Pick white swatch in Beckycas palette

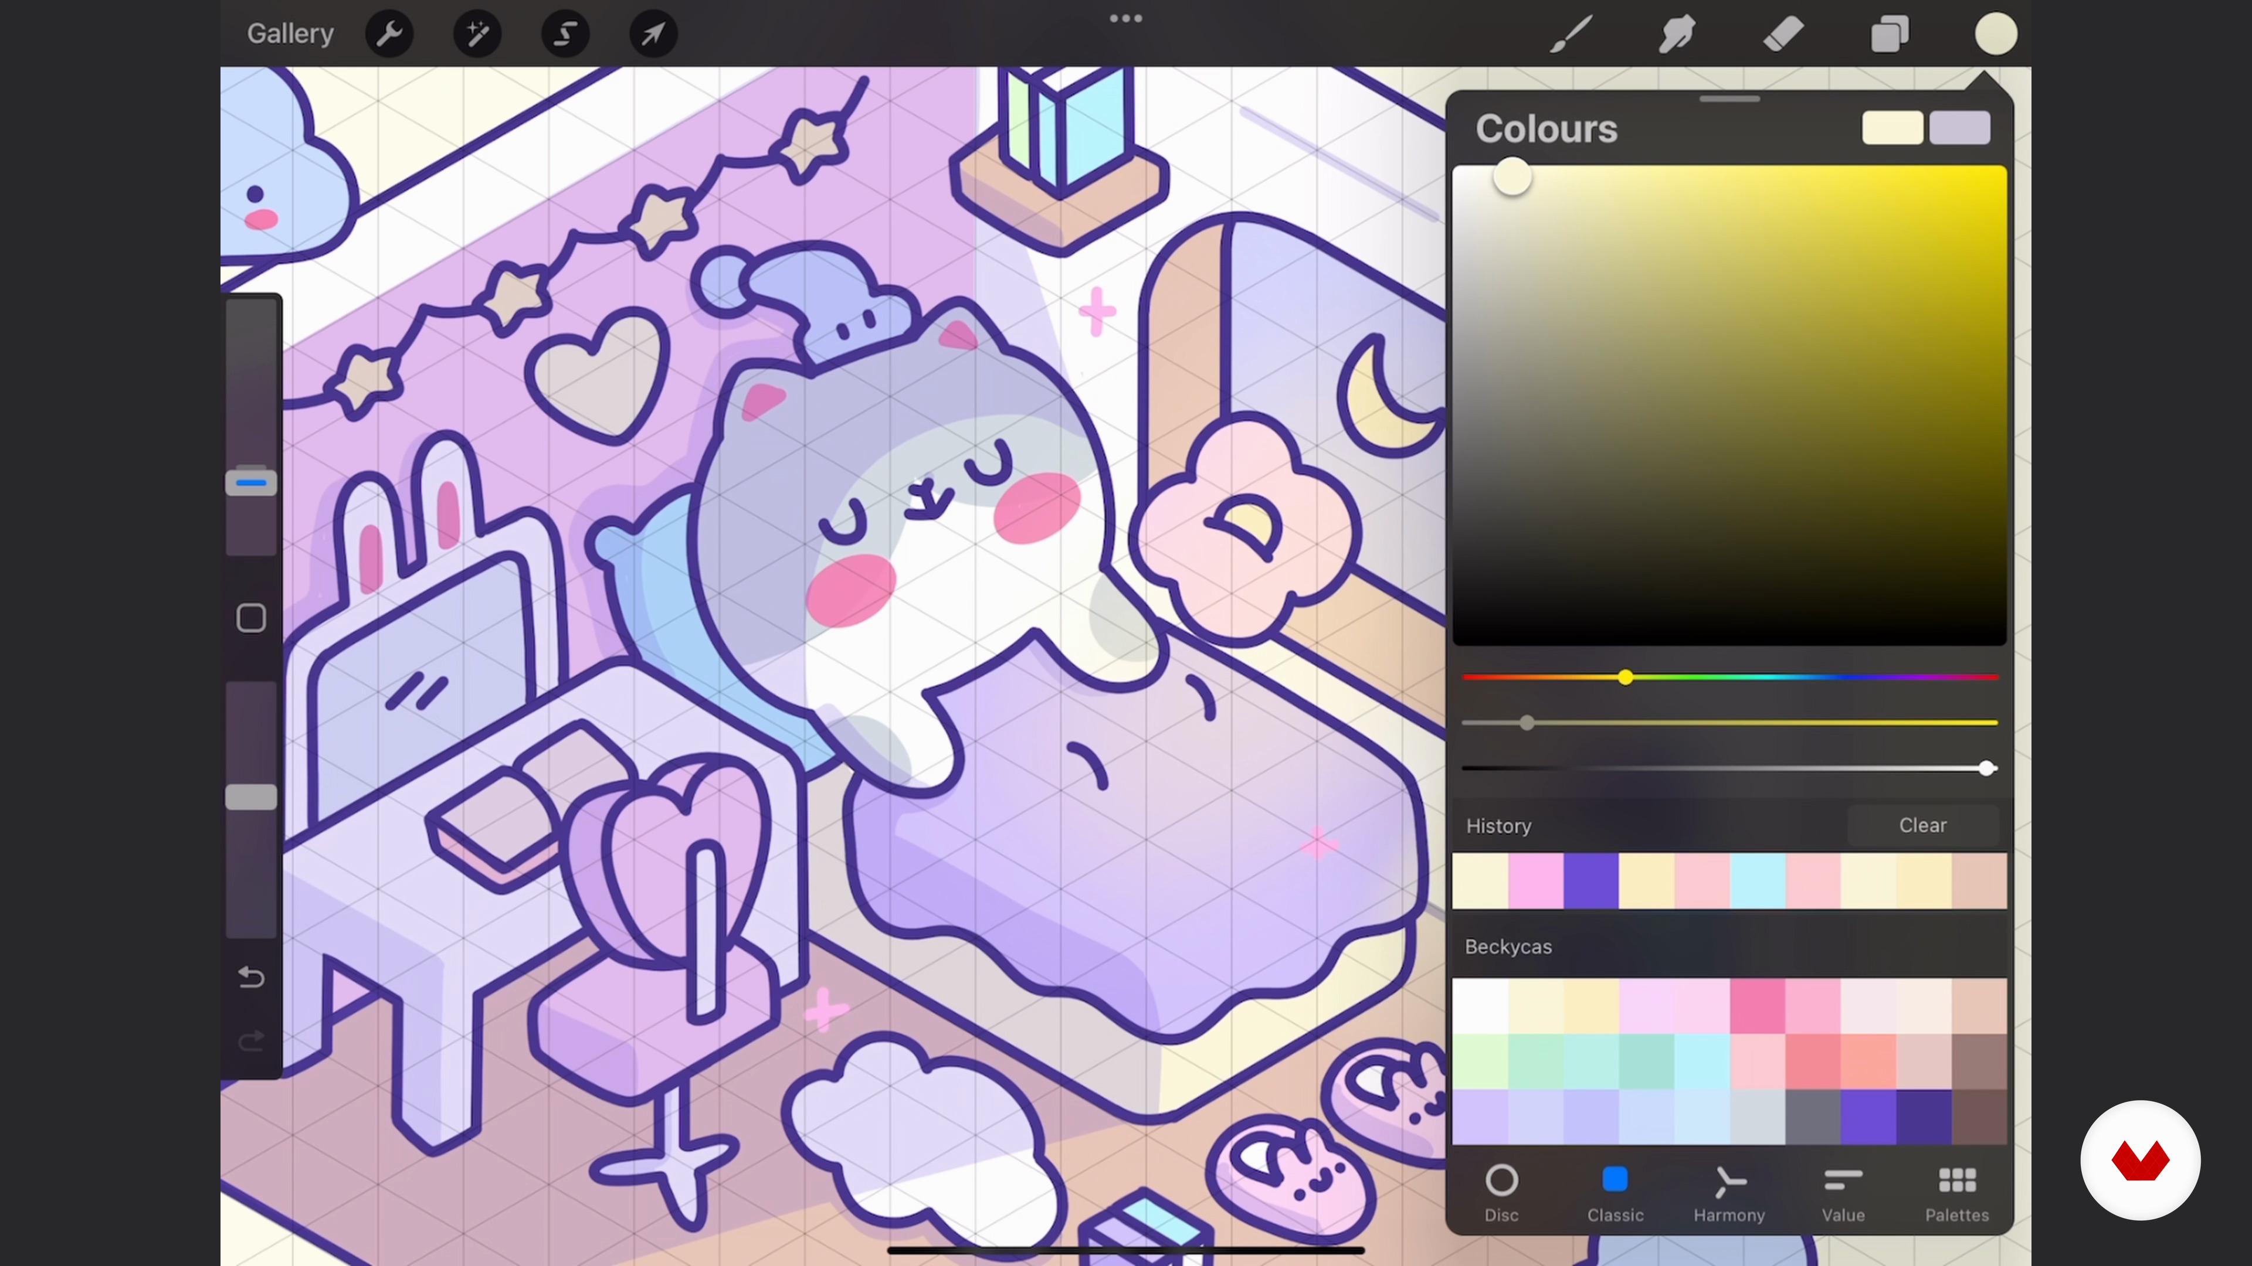1480,1006
